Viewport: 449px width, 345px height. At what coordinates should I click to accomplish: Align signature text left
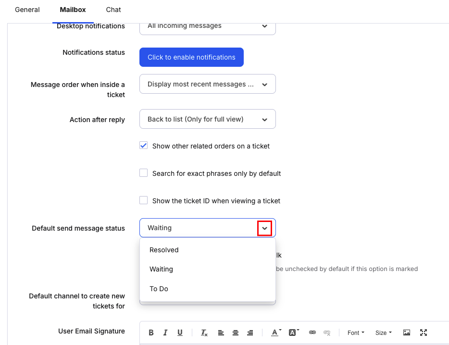tap(221, 333)
